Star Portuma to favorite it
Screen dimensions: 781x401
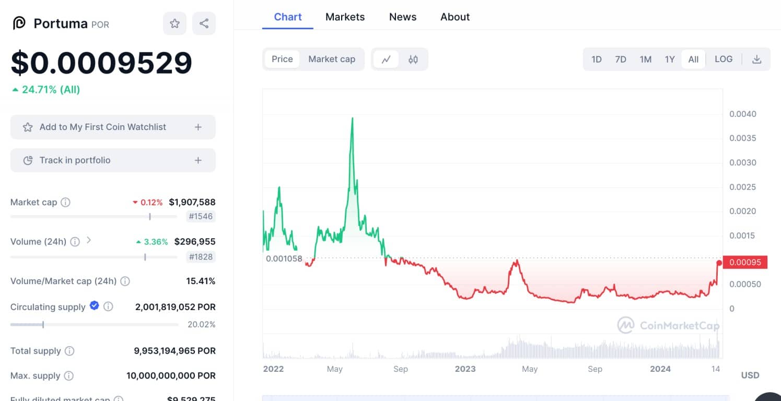click(174, 23)
